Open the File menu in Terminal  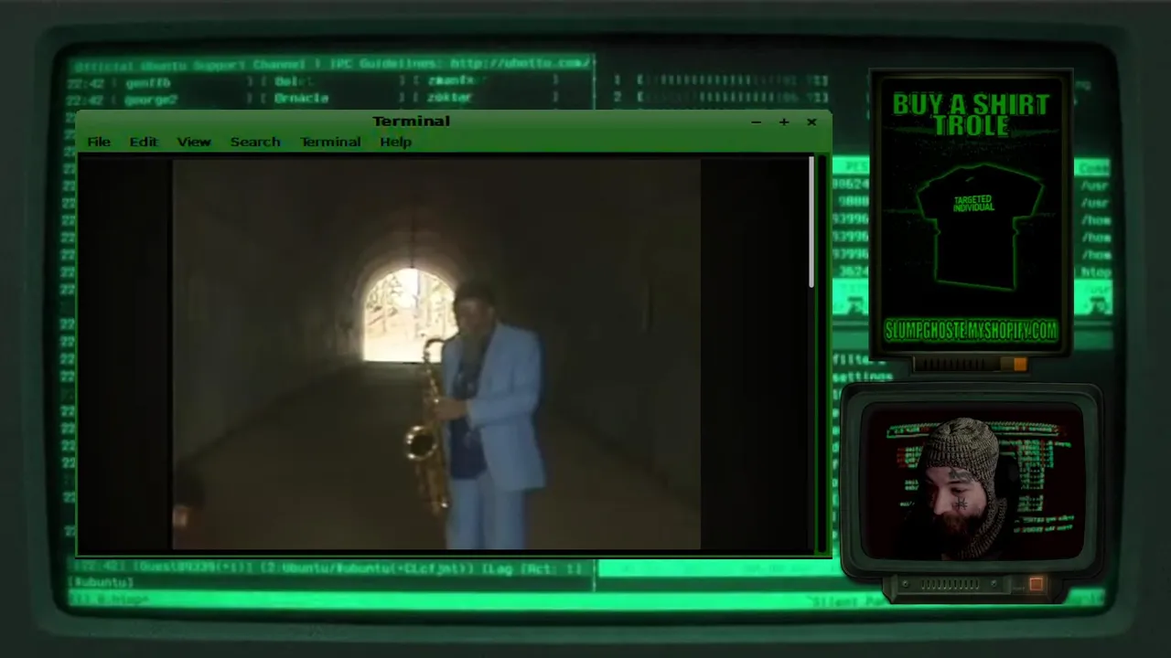(x=99, y=142)
